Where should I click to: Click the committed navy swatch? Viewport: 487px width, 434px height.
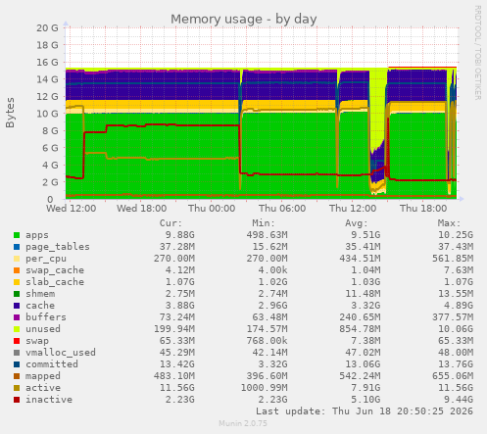click(17, 364)
